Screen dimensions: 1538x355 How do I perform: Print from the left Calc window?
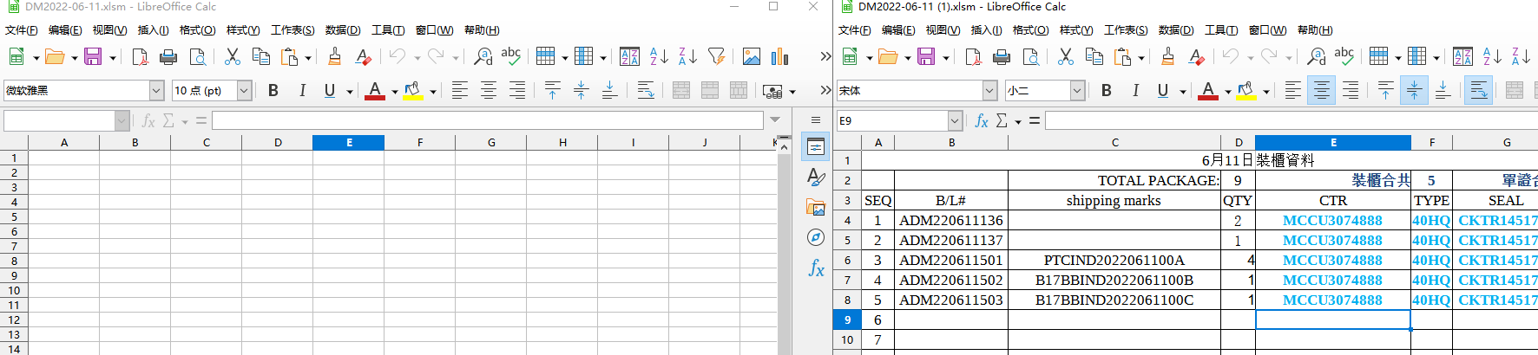point(168,57)
